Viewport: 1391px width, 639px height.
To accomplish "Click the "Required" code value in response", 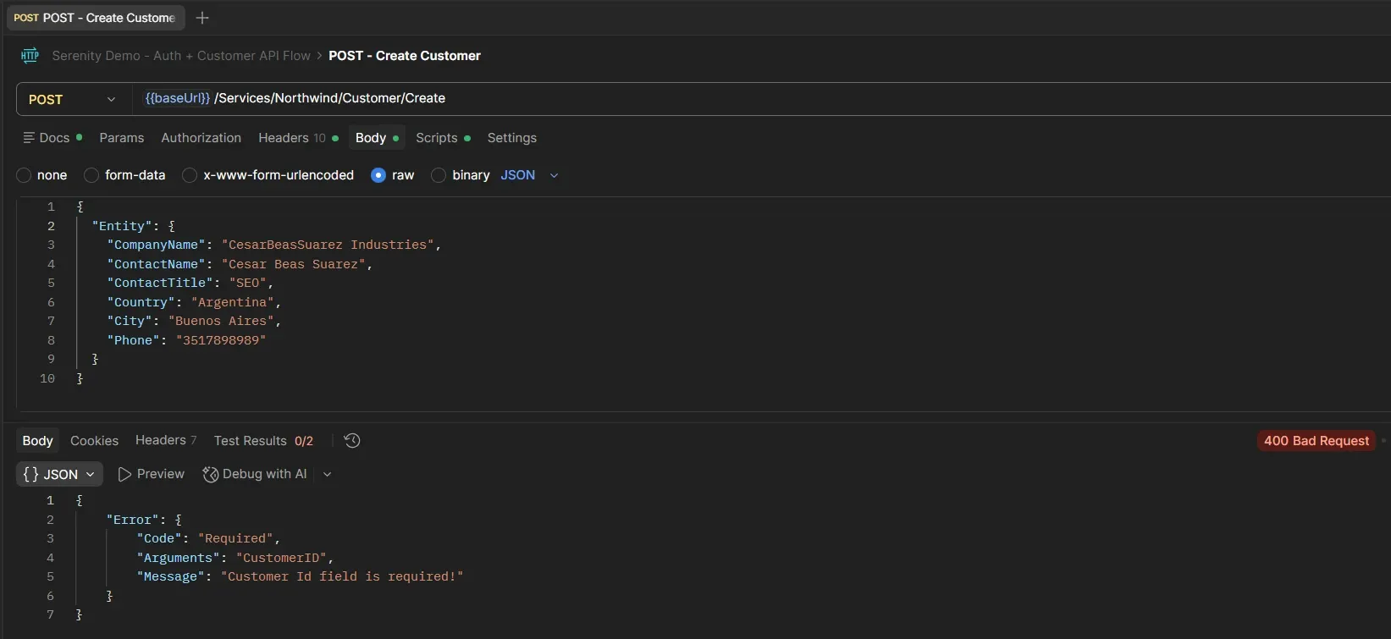I will coord(235,538).
